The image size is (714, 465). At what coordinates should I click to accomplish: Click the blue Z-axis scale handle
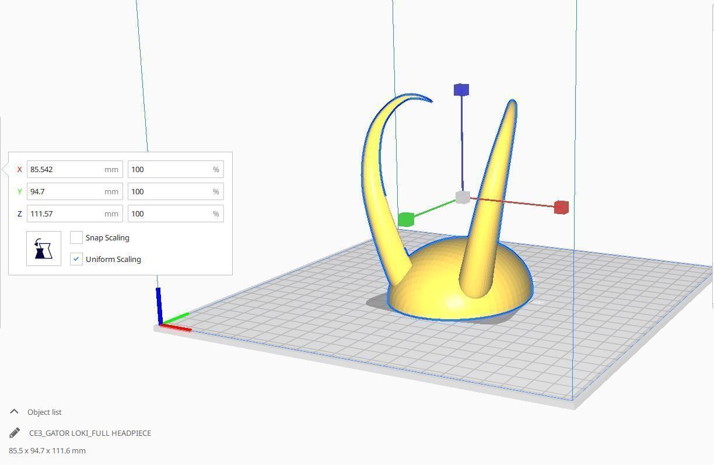461,90
